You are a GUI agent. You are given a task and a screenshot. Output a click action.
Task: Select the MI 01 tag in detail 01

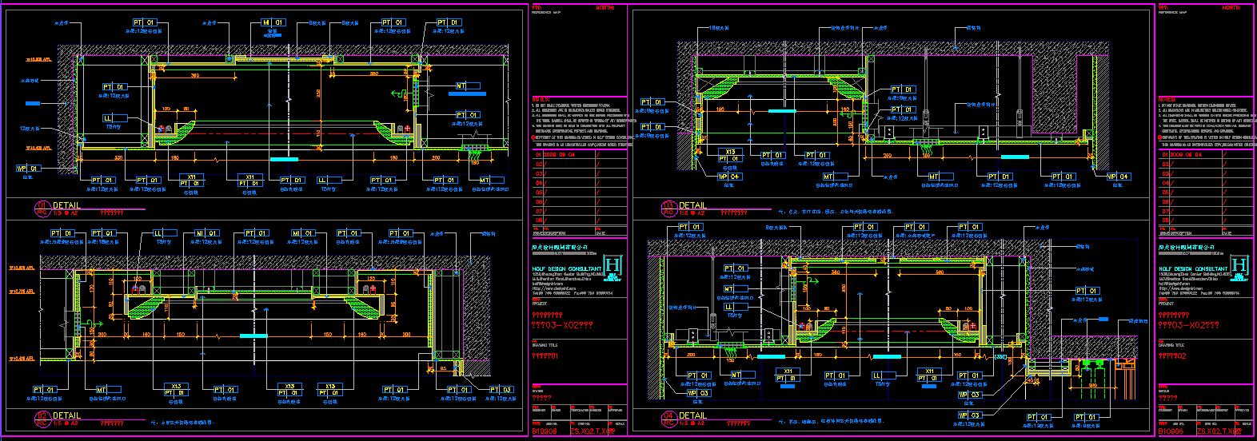274,22
